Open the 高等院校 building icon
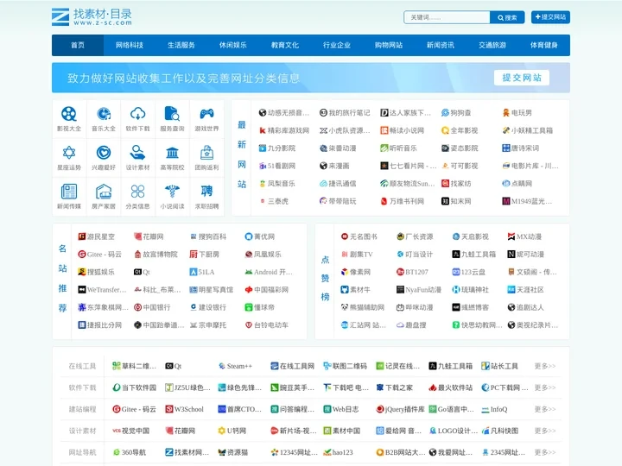 coord(172,153)
